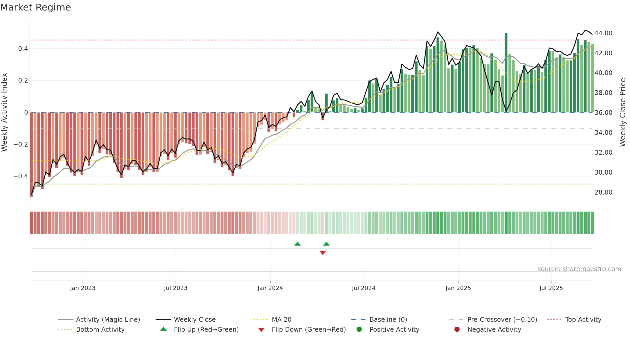Toggle the Bottom Activity legend entry
Image resolution: width=630 pixels, height=354 pixels.
(x=91, y=329)
